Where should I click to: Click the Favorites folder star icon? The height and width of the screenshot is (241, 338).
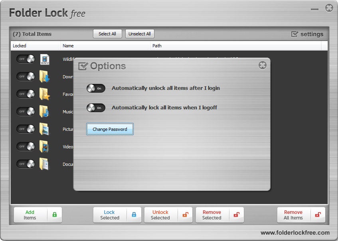[x=44, y=94]
